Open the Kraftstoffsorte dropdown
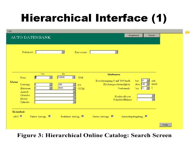The image size is (190, 142). pos(146,96)
